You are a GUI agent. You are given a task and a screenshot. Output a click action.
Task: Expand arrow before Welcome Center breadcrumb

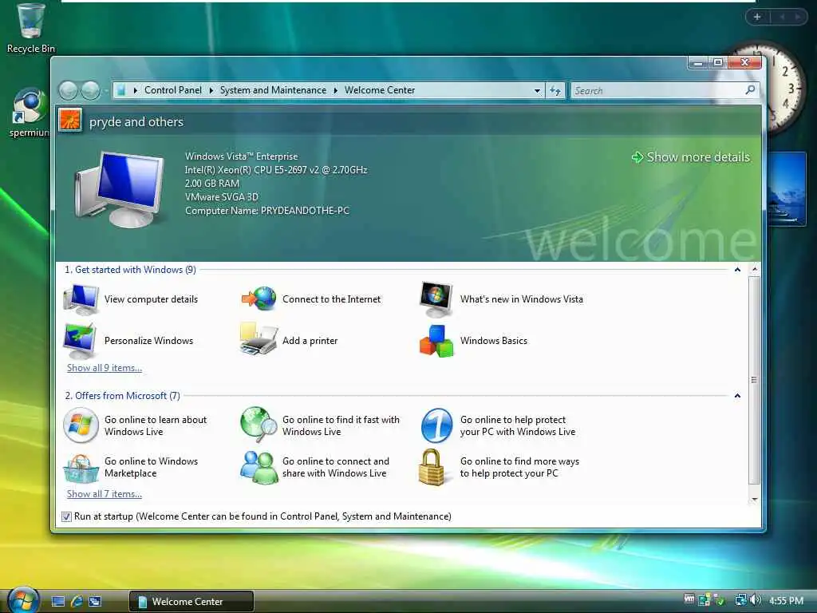tap(336, 91)
